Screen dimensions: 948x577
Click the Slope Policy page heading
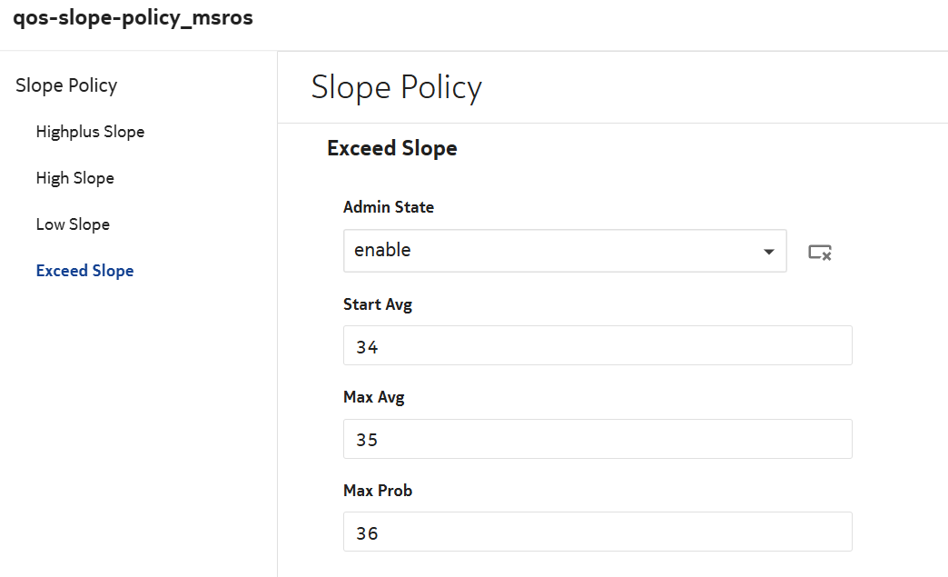[396, 87]
